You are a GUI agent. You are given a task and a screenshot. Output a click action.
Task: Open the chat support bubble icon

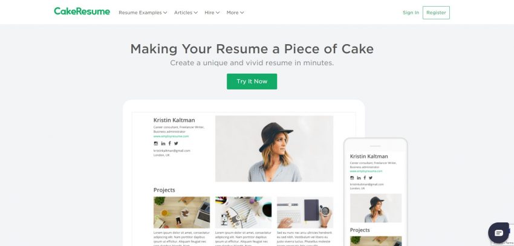coord(499,233)
